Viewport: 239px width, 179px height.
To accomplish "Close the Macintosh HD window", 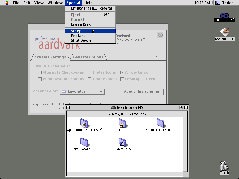I will (68, 108).
